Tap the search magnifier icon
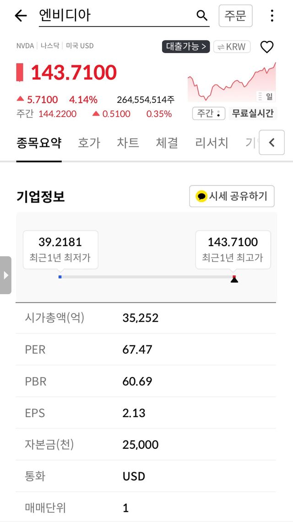Image resolution: width=293 pixels, height=522 pixels. [x=202, y=16]
